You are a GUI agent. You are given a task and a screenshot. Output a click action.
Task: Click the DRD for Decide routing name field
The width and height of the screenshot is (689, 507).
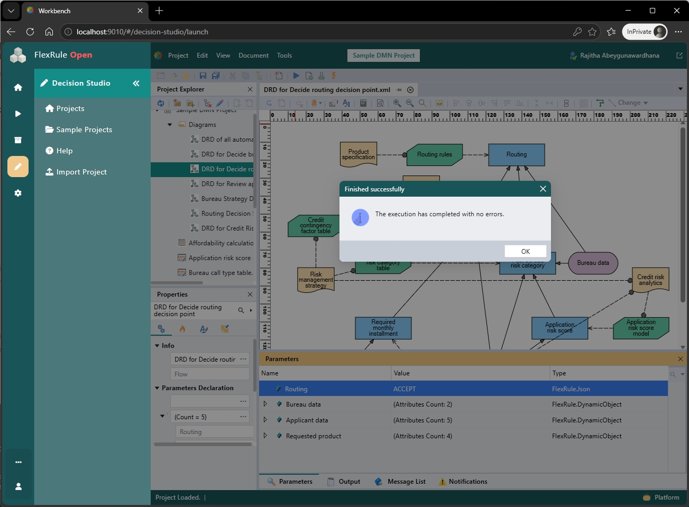tap(205, 359)
